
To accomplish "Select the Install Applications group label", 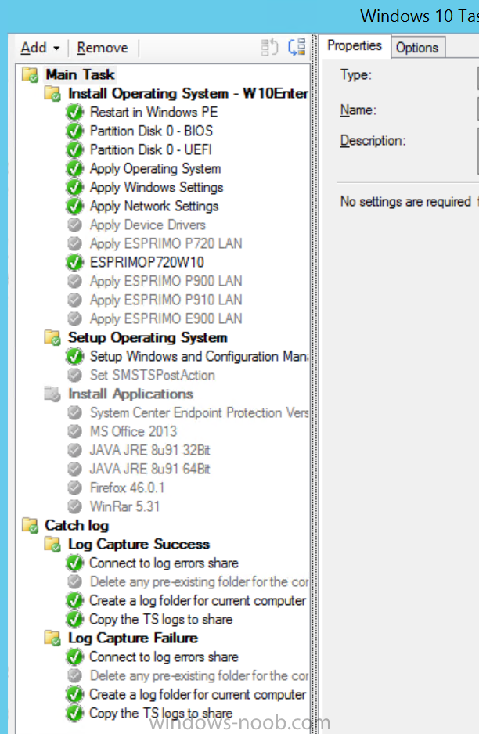I will pos(131,394).
